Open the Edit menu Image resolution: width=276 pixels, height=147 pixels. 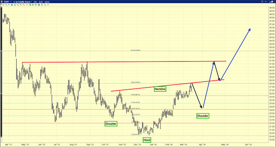pyautogui.click(x=41, y=2)
